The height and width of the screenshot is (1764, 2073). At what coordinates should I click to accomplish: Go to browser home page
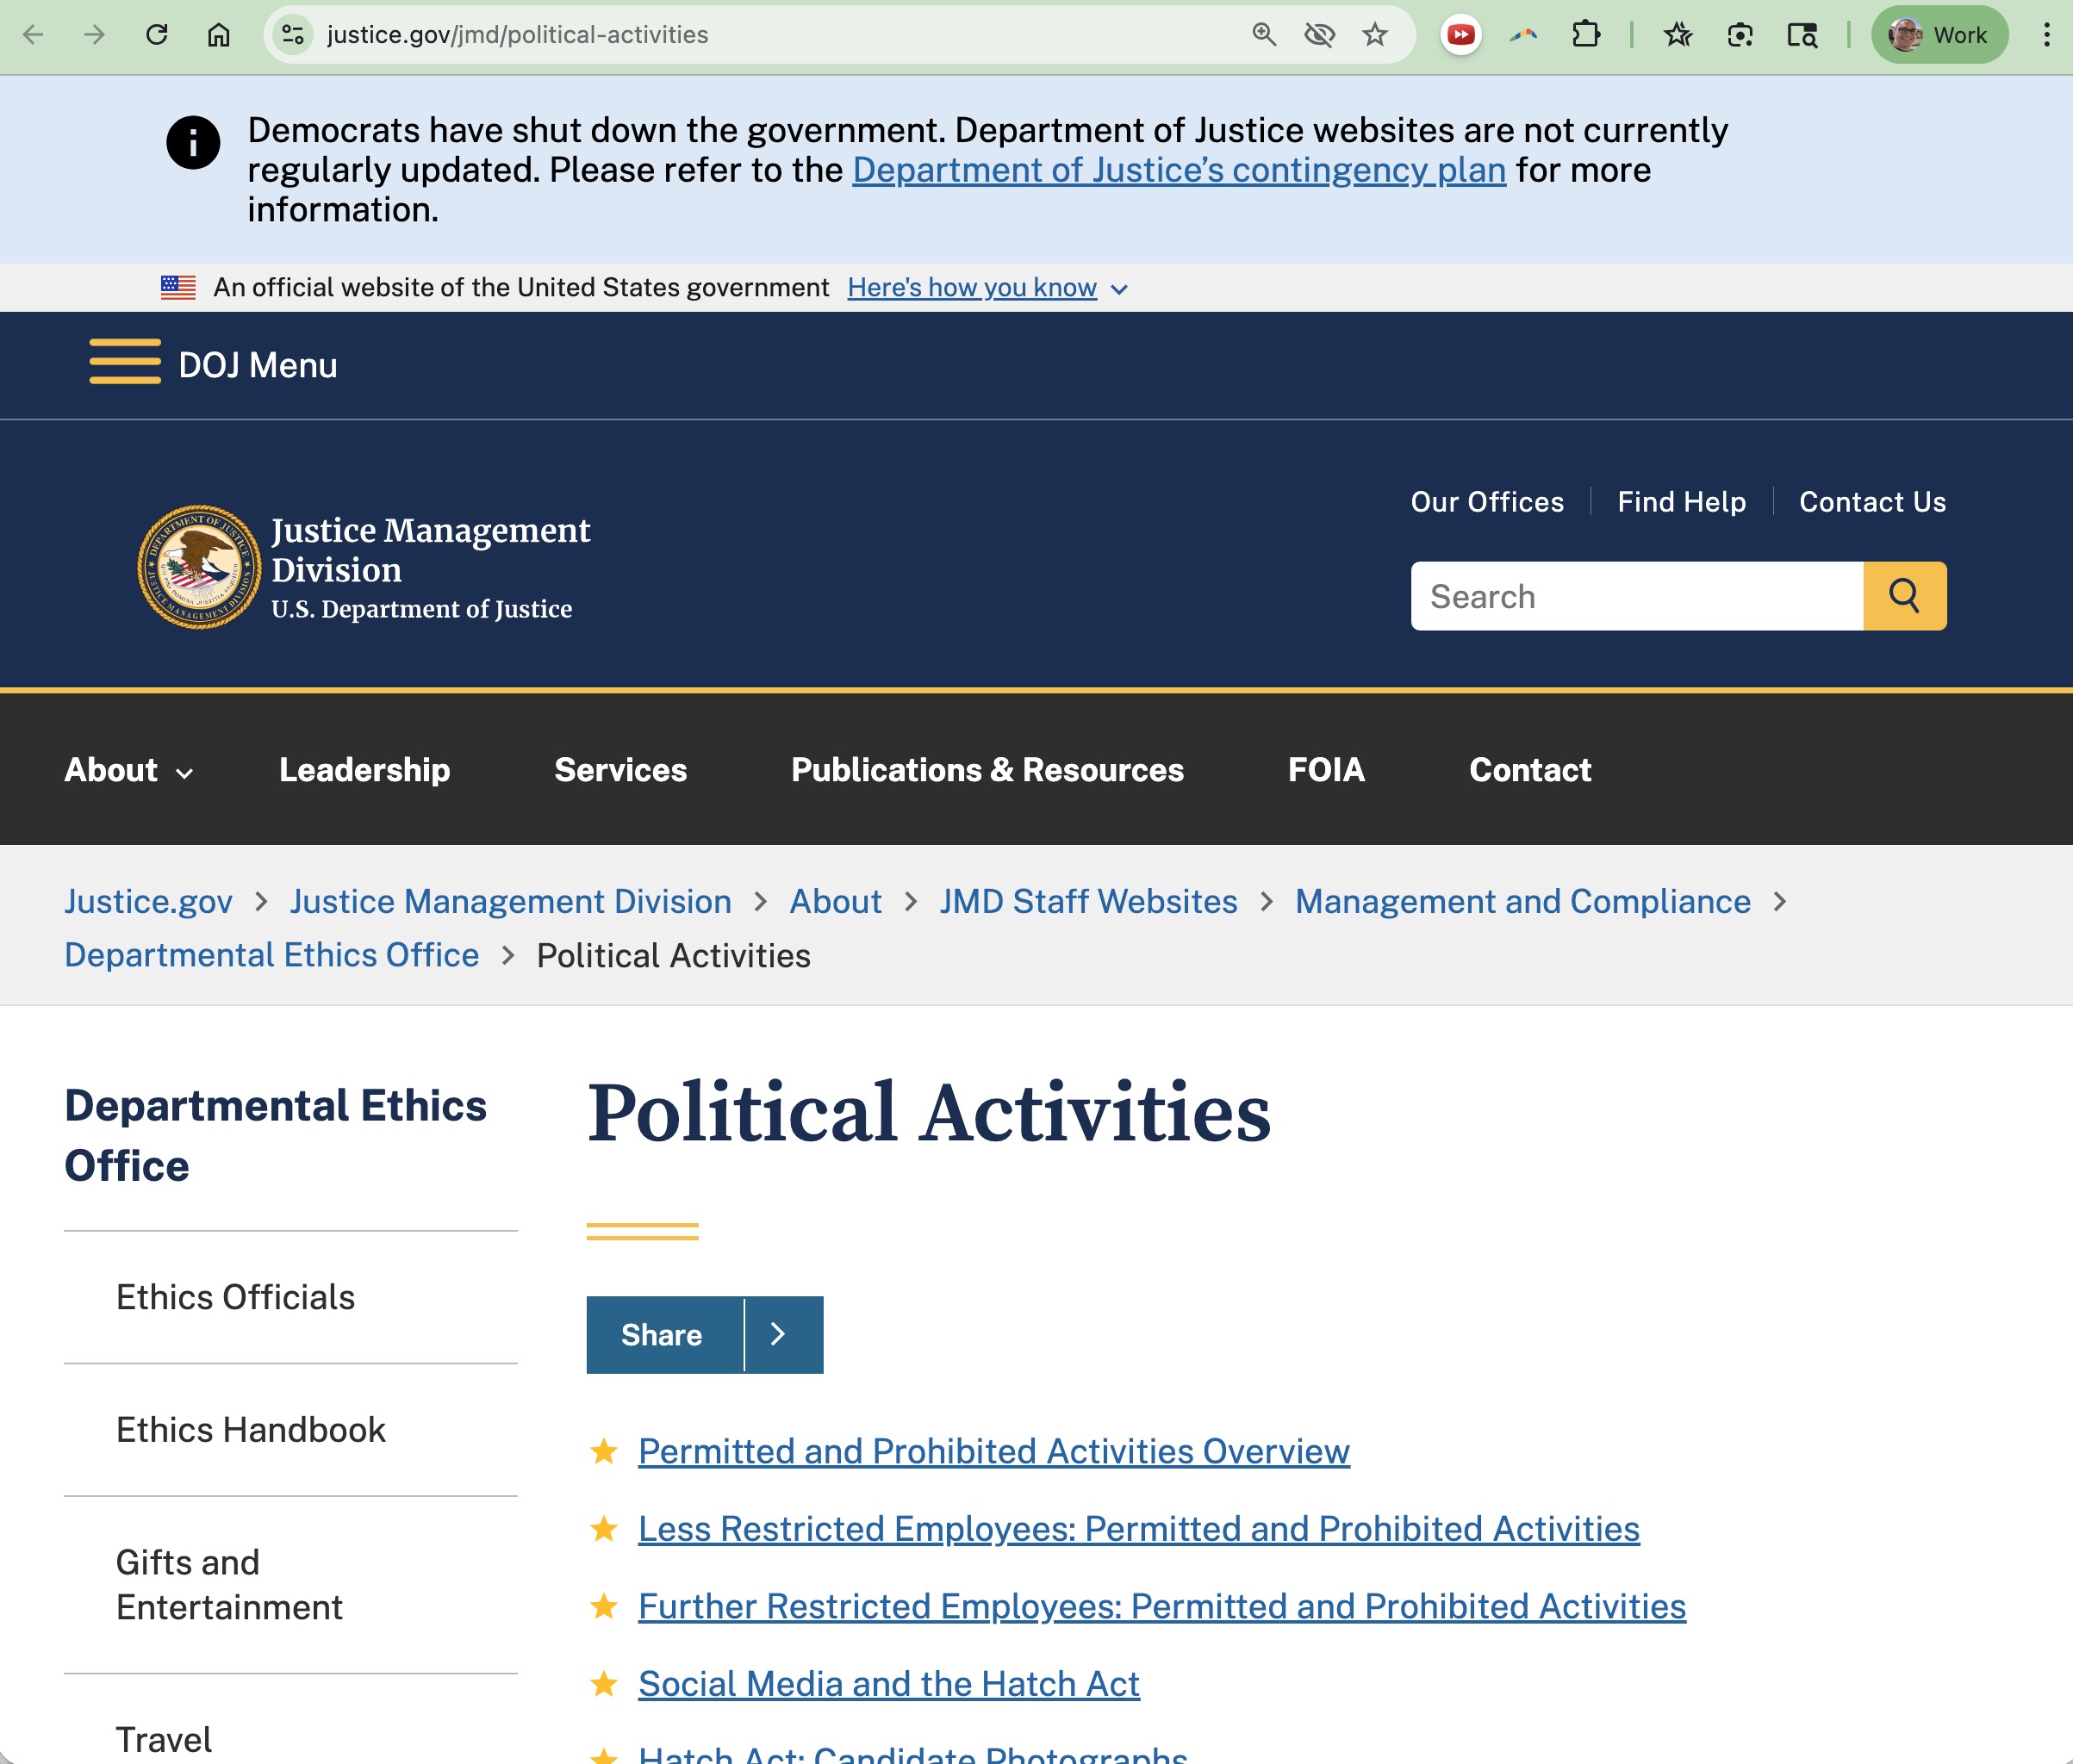218,35
